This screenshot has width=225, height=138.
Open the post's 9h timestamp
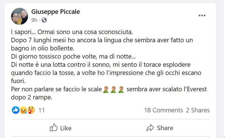tap(34, 20)
